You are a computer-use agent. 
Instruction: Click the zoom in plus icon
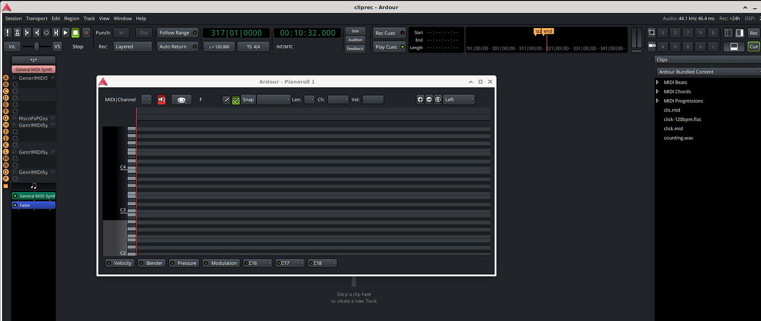(x=420, y=100)
